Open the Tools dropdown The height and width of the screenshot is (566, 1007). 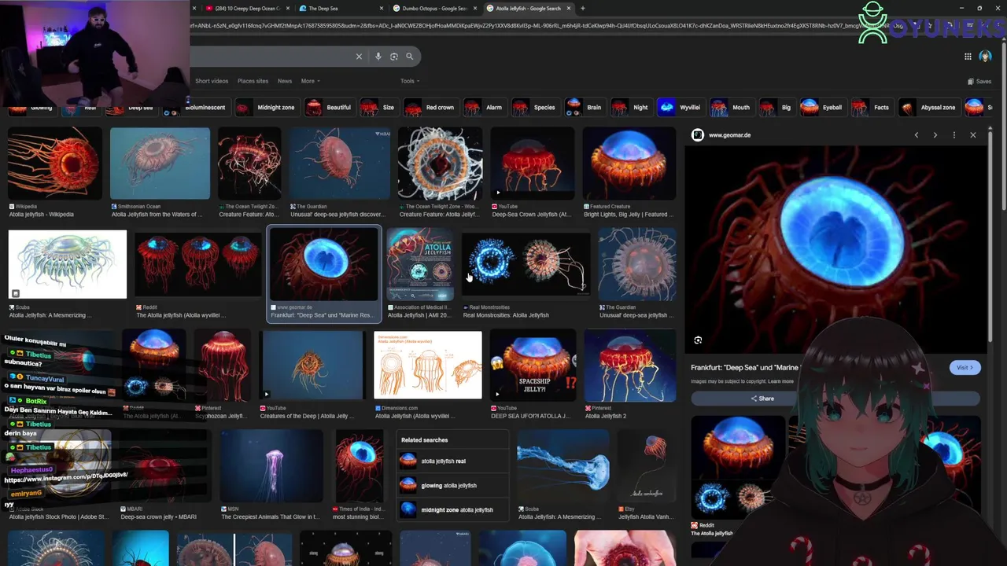click(409, 81)
